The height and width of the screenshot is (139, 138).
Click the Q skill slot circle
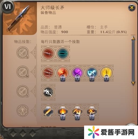(23, 52)
